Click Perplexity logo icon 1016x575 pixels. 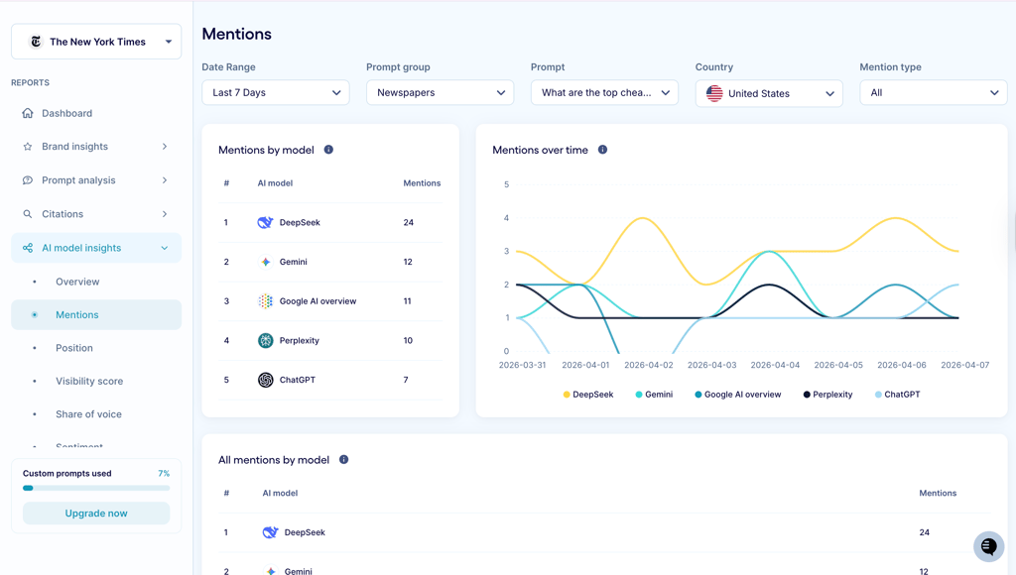[266, 341]
